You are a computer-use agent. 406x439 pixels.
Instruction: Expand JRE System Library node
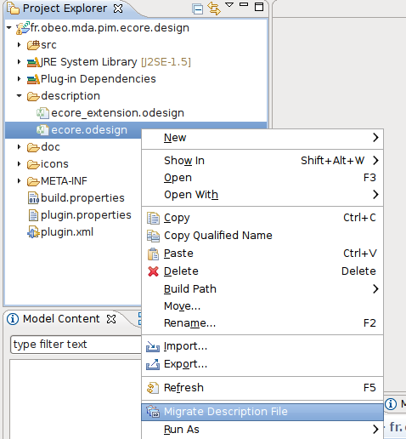tap(19, 62)
